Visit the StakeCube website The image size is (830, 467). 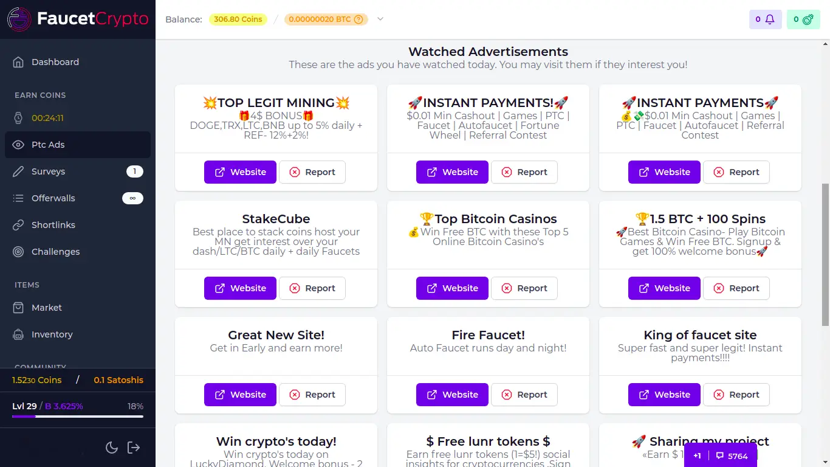tap(240, 288)
